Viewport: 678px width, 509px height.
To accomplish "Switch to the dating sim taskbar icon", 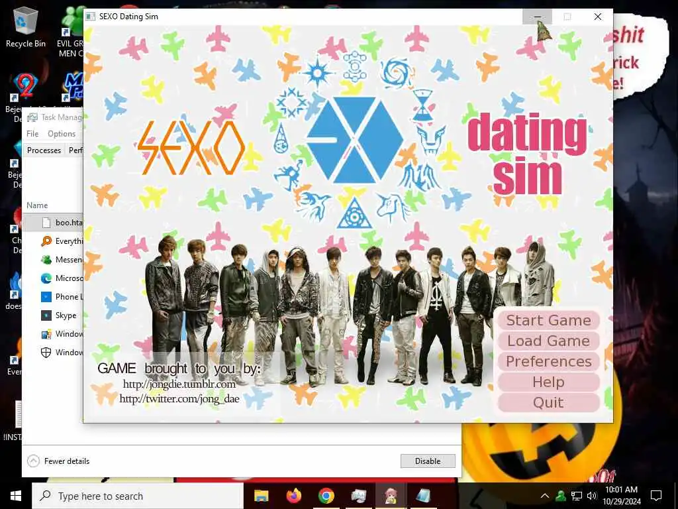I will tap(391, 496).
